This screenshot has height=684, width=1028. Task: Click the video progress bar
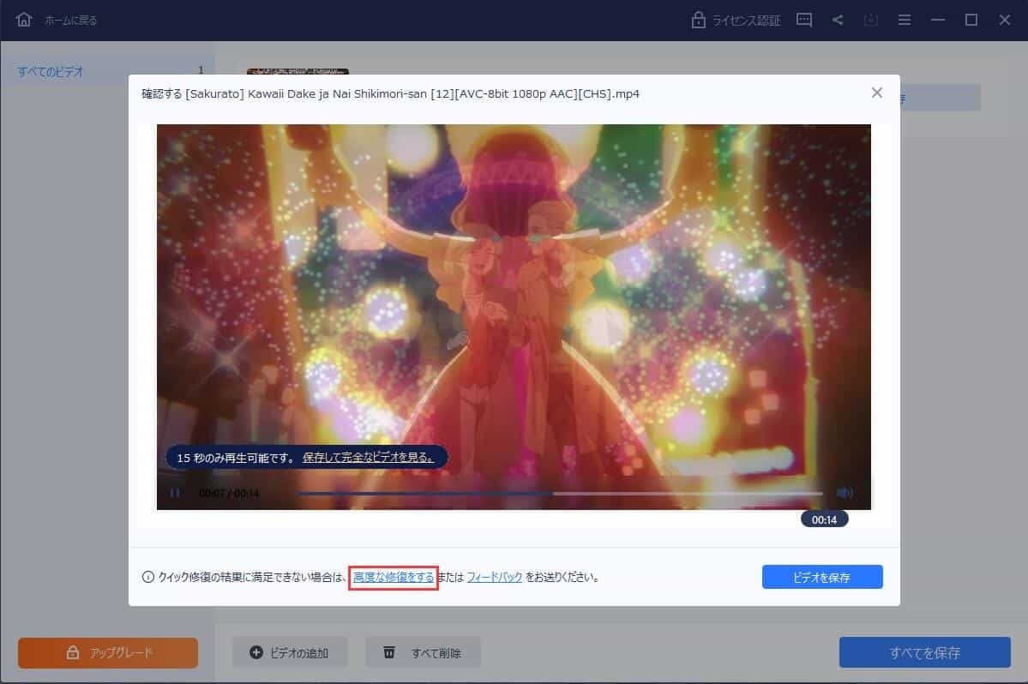point(559,493)
